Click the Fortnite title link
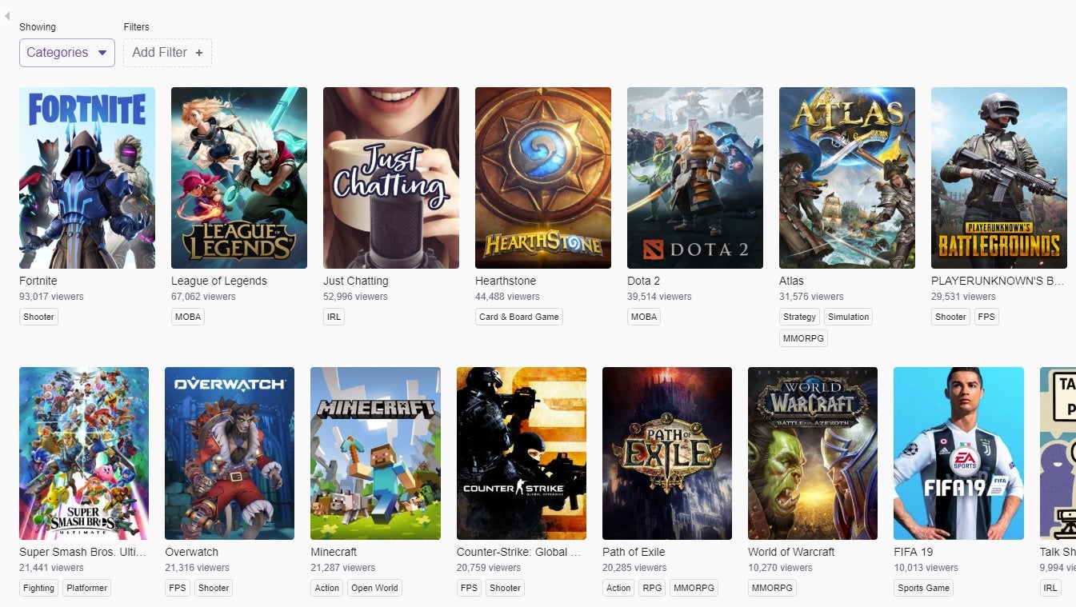Image resolution: width=1076 pixels, height=607 pixels. tap(38, 281)
